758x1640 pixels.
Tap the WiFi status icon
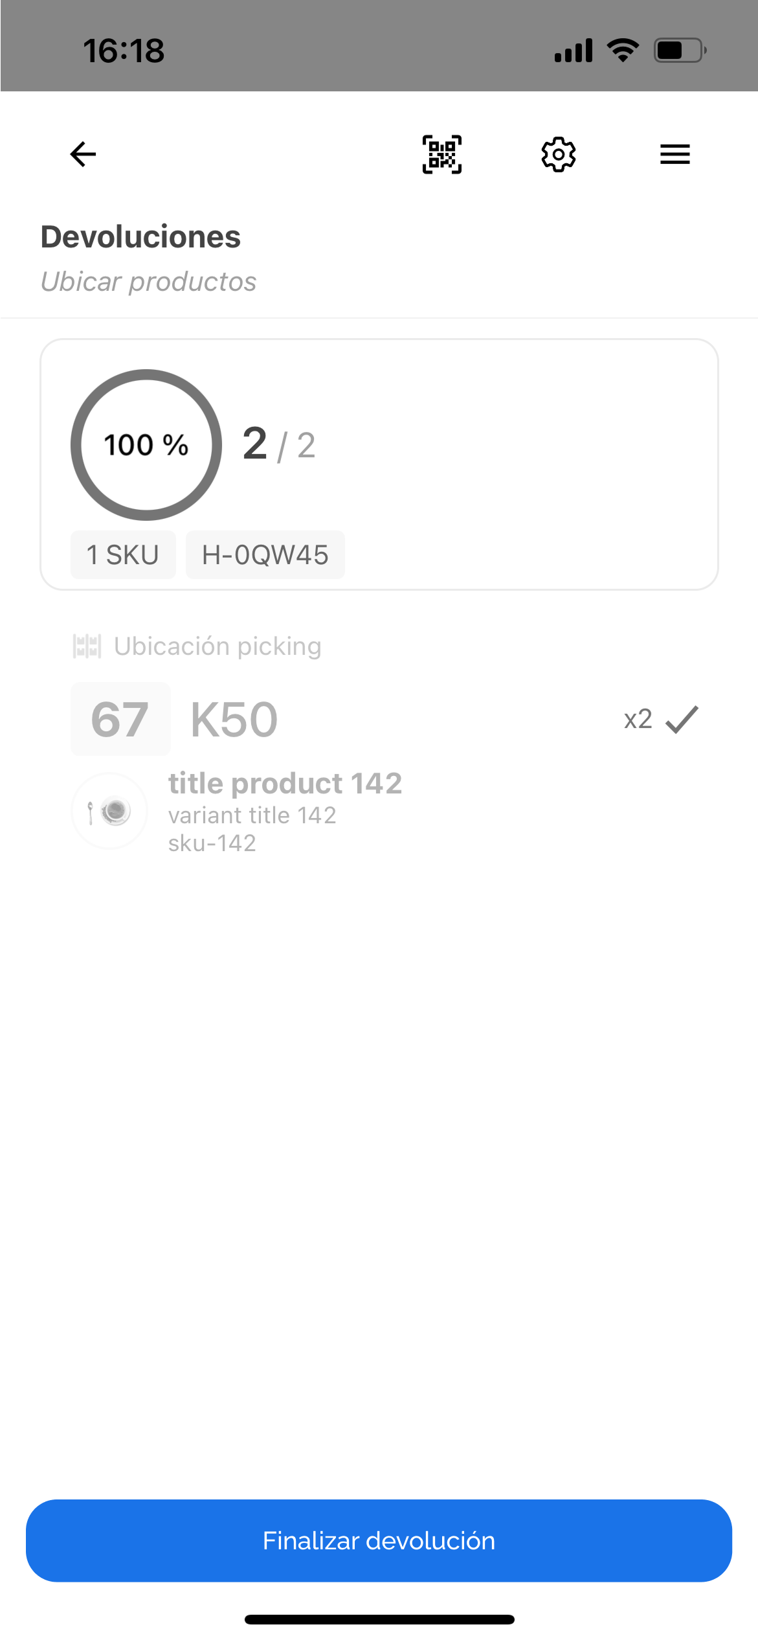click(623, 50)
